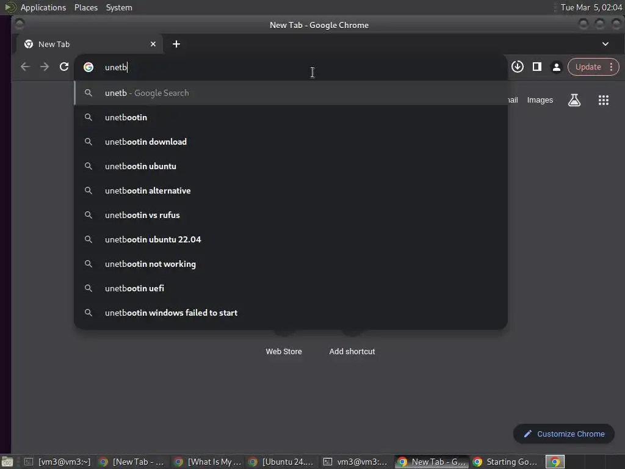Open the profile avatar icon

(557, 67)
